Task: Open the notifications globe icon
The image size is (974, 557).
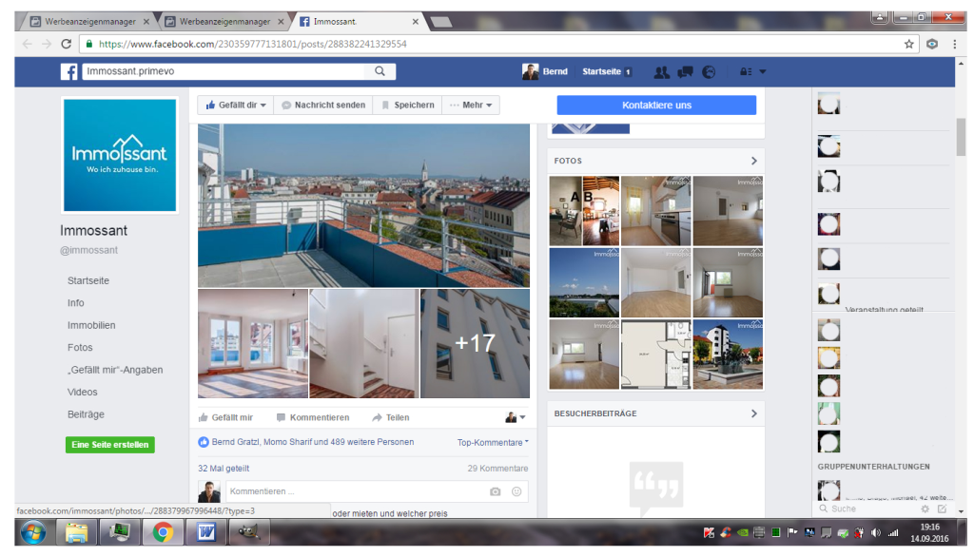Action: (x=709, y=72)
